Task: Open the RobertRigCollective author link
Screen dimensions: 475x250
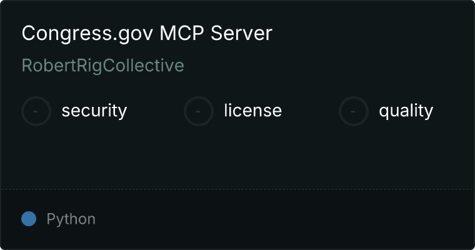Action: [103, 66]
